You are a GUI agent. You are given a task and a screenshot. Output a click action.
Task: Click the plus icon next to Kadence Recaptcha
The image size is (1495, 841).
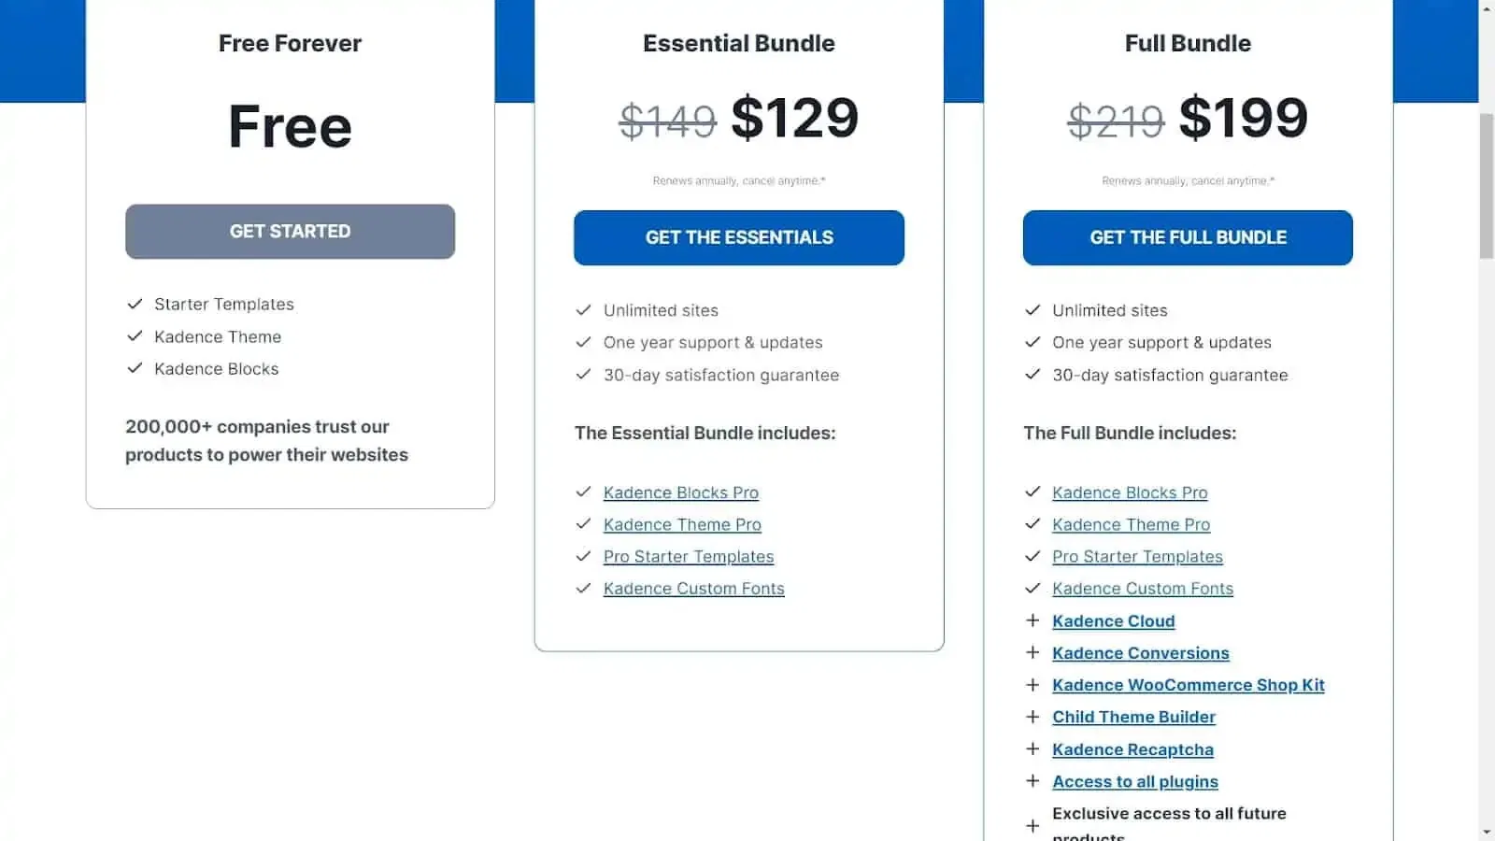tap(1032, 748)
